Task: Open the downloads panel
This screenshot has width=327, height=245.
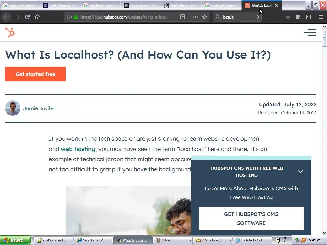Action: 288,17
